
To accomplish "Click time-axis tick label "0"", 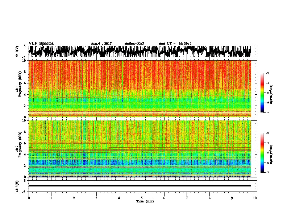I will pos(29,198).
